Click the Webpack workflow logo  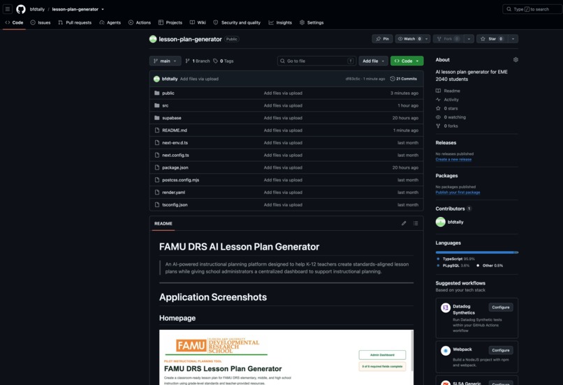coord(446,351)
